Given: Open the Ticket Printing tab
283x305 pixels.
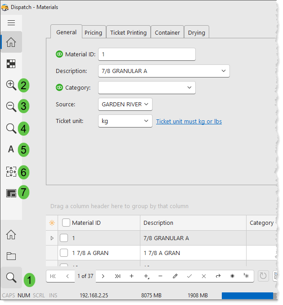Looking at the screenshot, I should click(x=128, y=32).
